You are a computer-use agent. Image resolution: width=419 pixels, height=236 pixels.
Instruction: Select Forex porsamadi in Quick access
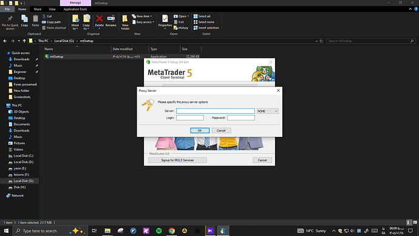click(26, 85)
